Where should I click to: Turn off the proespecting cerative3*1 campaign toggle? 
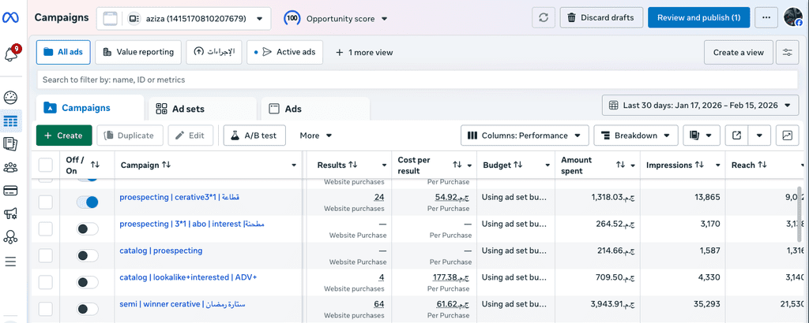point(88,202)
